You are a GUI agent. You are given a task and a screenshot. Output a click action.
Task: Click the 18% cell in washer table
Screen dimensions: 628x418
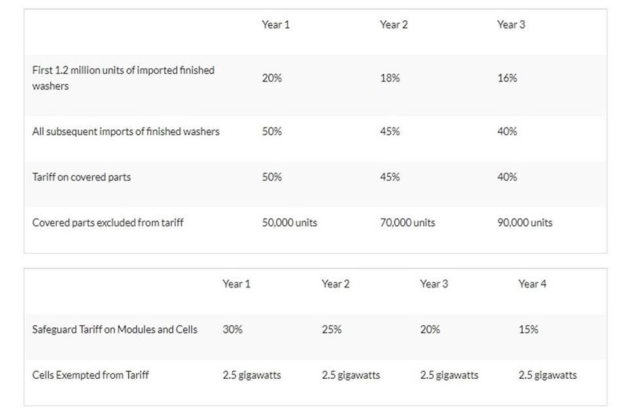(x=390, y=78)
